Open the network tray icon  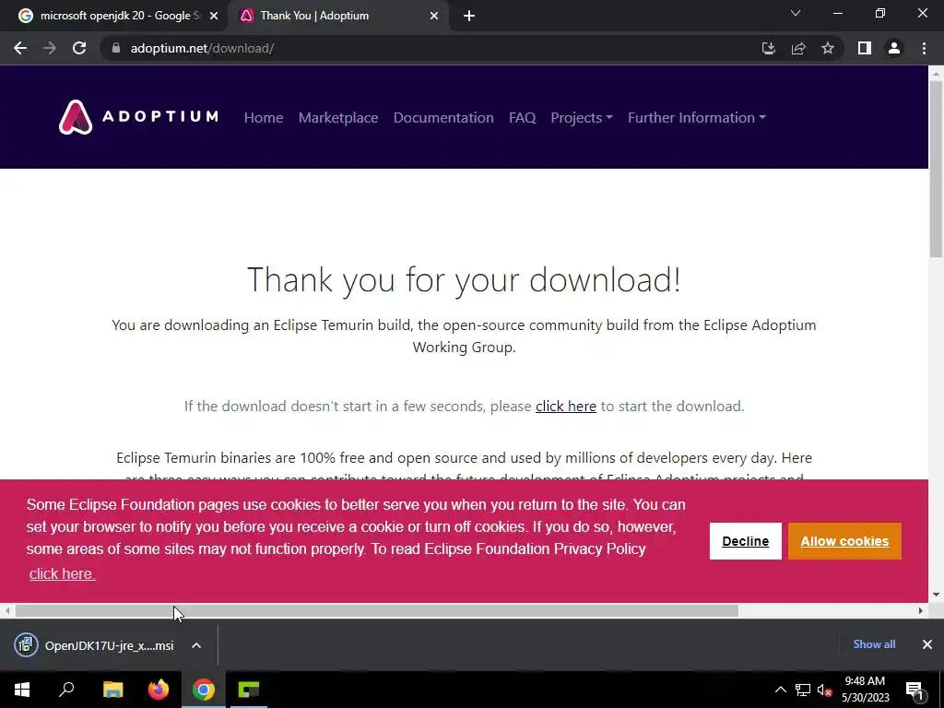pos(803,690)
